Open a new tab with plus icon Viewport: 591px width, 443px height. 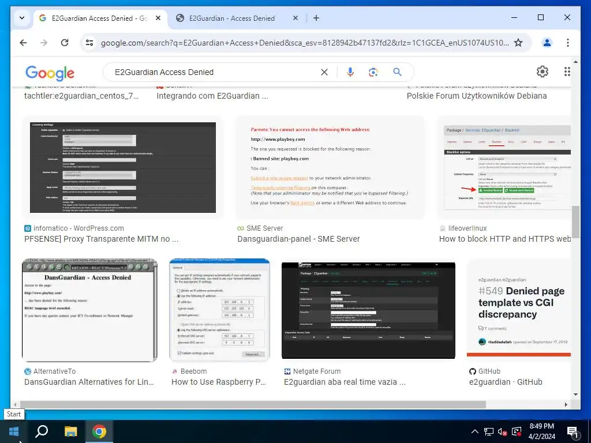(316, 18)
